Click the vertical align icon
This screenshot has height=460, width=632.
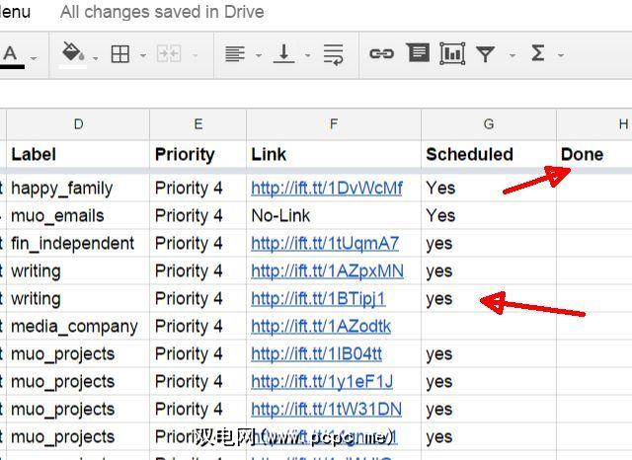pos(284,54)
